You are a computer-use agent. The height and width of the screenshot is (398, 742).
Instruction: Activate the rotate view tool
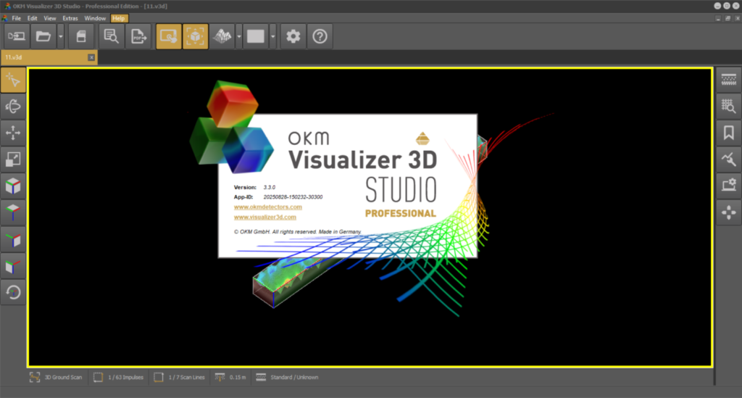click(x=14, y=107)
